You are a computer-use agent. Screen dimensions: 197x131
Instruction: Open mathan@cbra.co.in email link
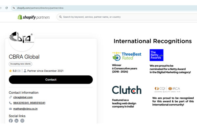point(25,109)
